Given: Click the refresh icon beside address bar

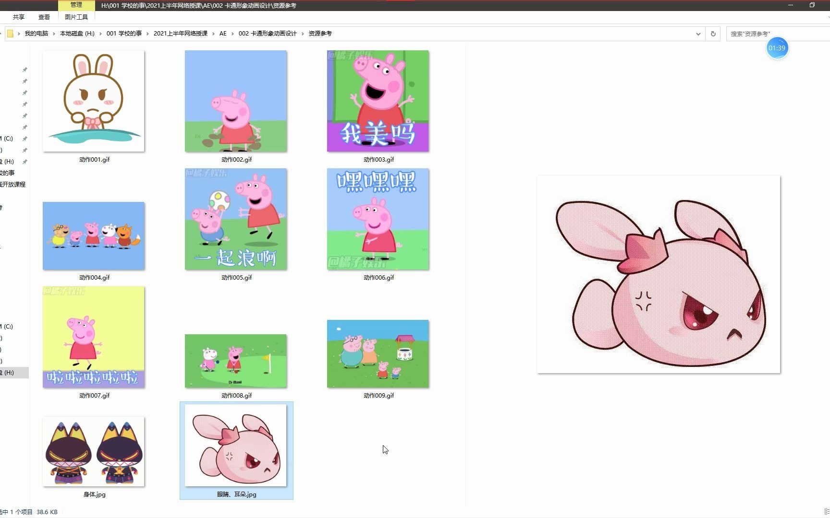Looking at the screenshot, I should pyautogui.click(x=713, y=34).
